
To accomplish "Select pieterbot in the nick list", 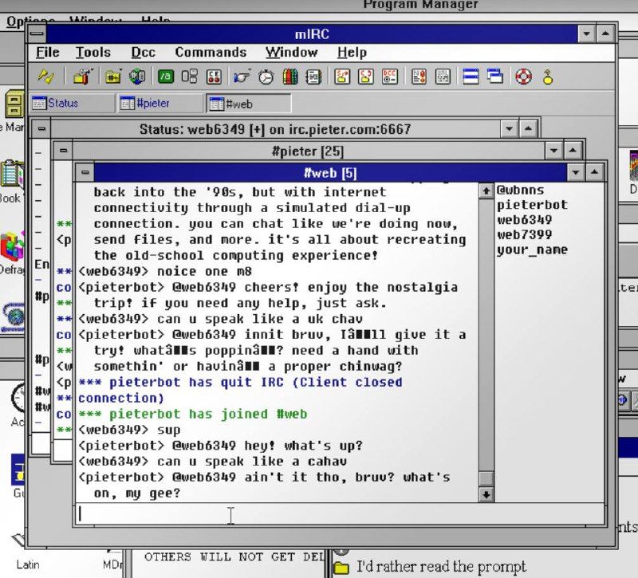I will pyautogui.click(x=532, y=205).
